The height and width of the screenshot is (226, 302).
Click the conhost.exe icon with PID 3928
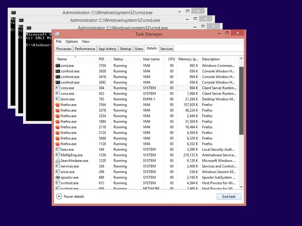click(58, 71)
